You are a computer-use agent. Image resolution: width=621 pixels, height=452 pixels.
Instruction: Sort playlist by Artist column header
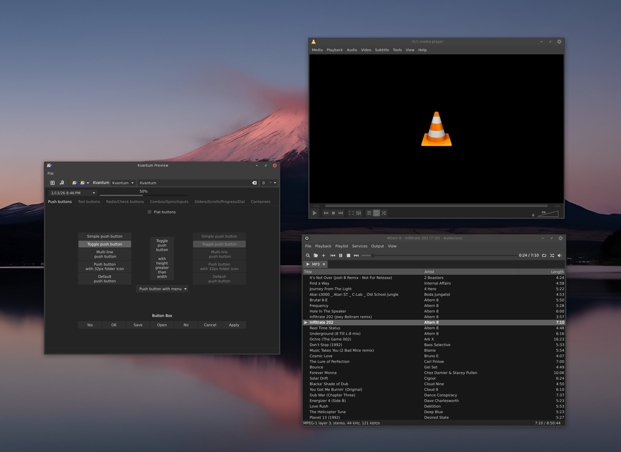point(471,272)
